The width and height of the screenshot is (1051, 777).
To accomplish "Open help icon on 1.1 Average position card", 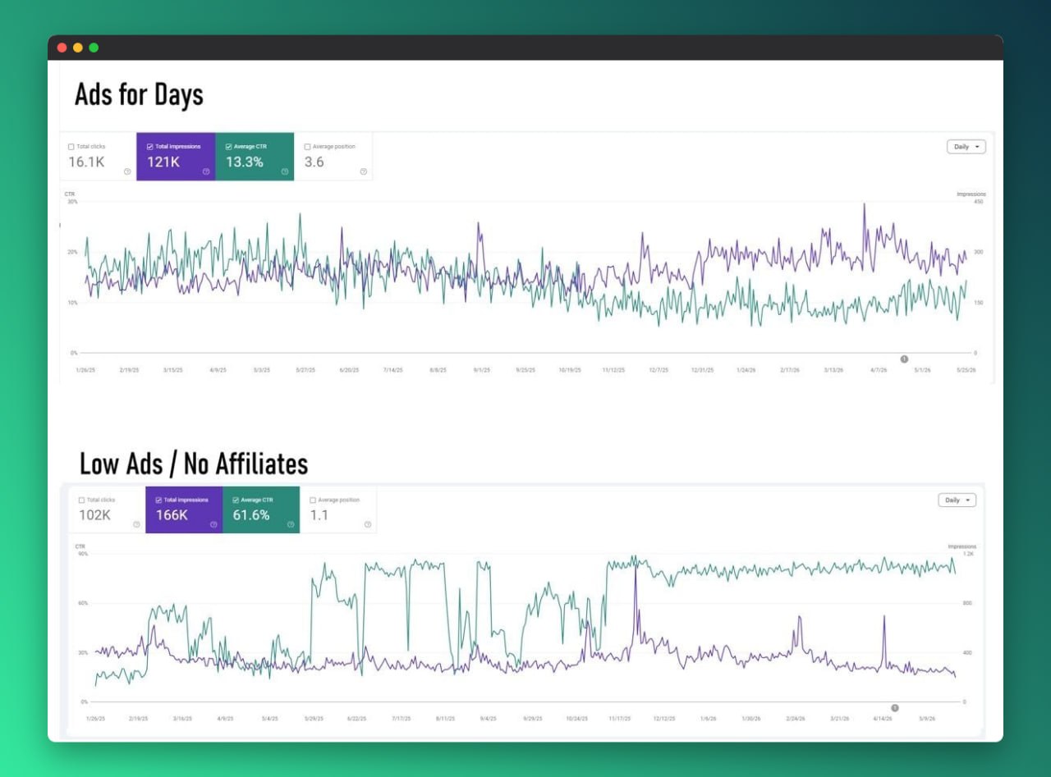I will point(368,524).
